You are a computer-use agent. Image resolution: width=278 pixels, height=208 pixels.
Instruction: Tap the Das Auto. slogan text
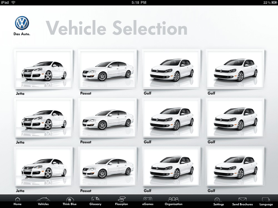pos(22,34)
